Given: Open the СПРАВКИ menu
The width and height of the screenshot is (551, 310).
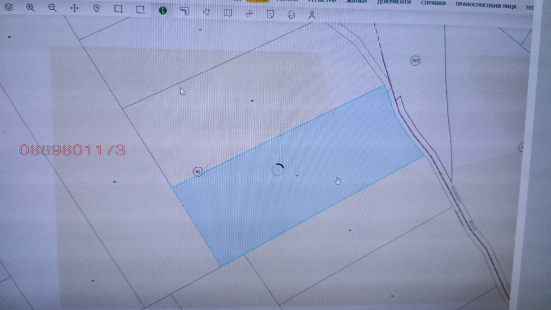Looking at the screenshot, I should pos(433,3).
